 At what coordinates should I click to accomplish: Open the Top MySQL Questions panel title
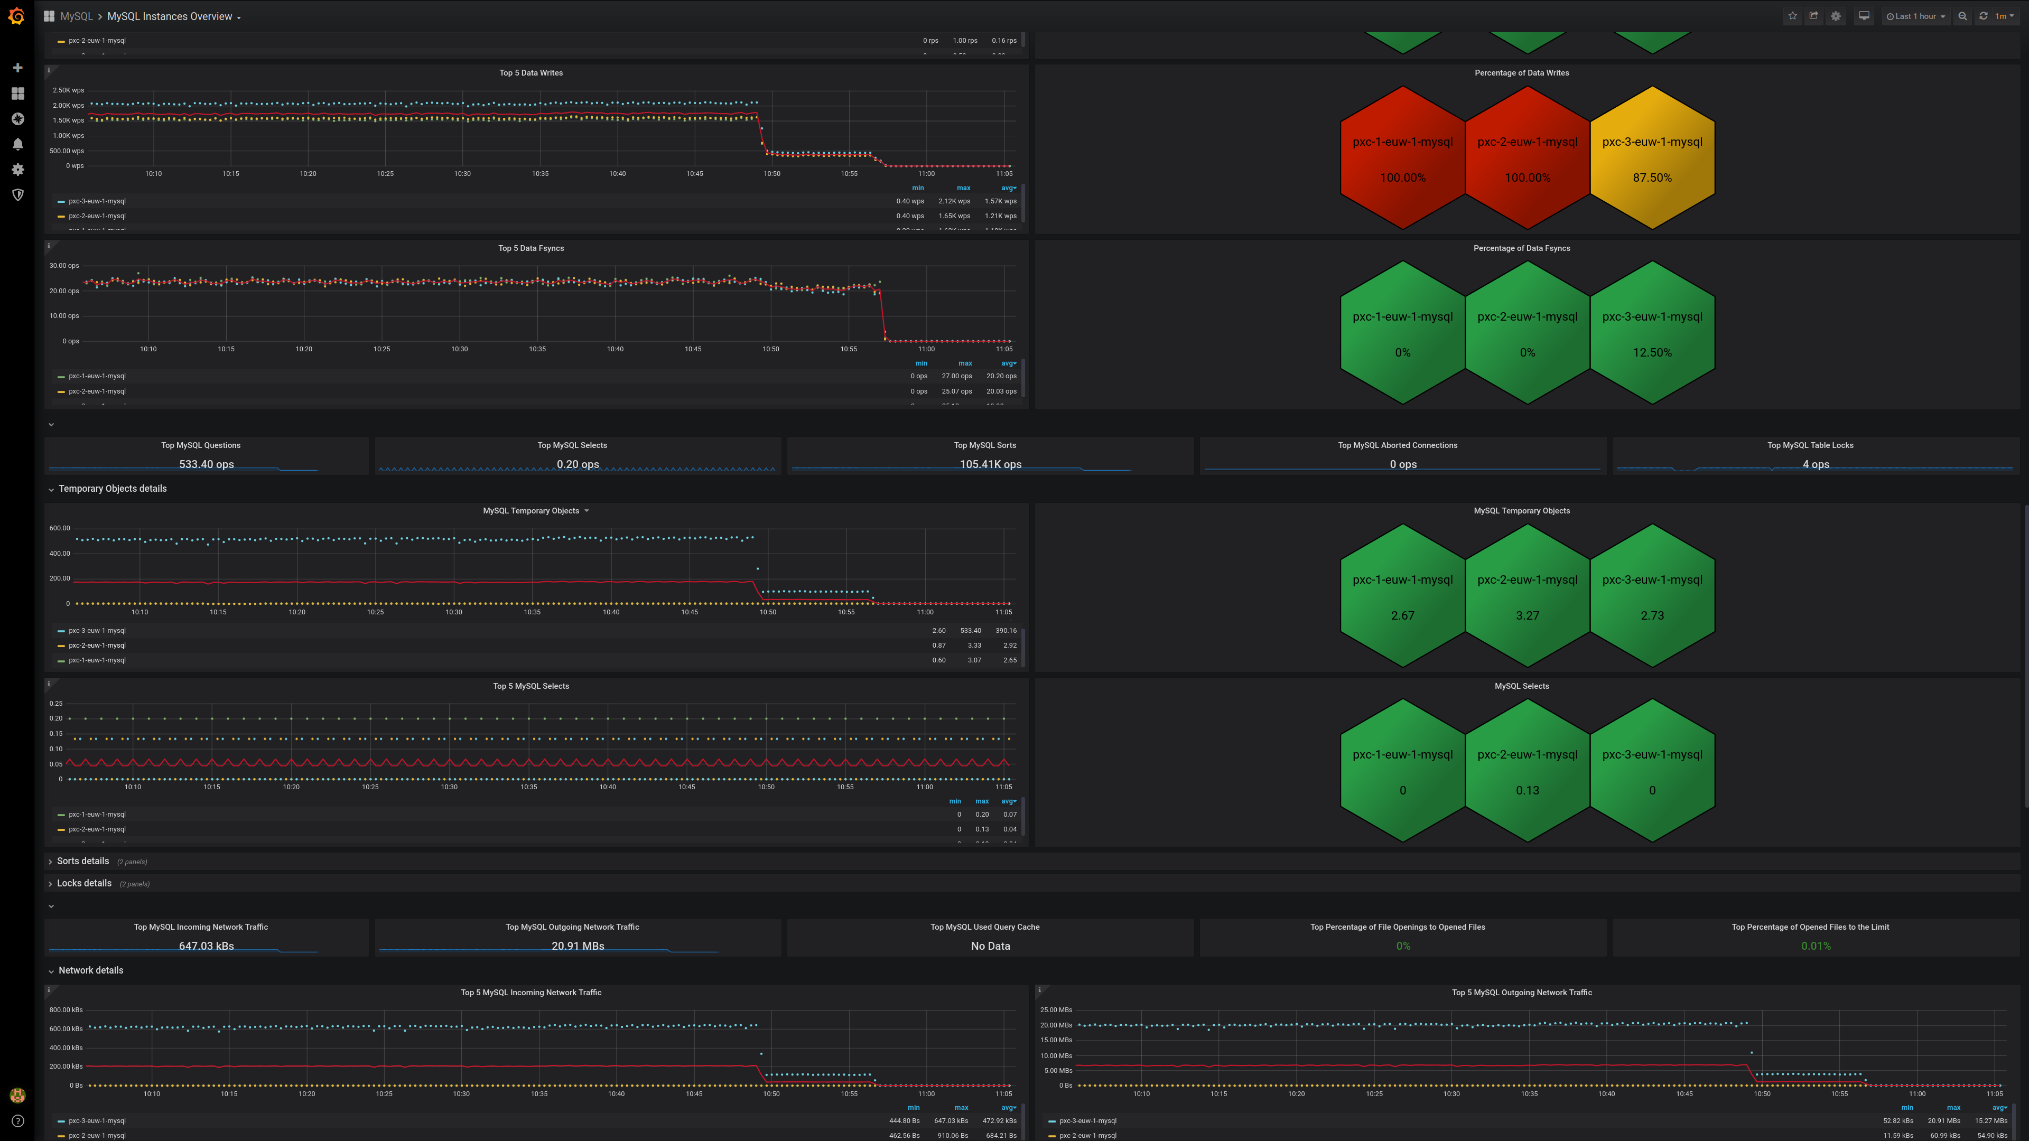(201, 445)
